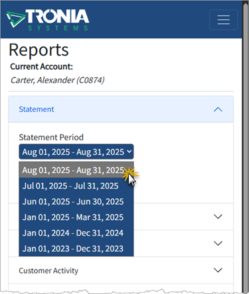Click the Reports page heading
Screen dimensions: 249x294
(39, 50)
